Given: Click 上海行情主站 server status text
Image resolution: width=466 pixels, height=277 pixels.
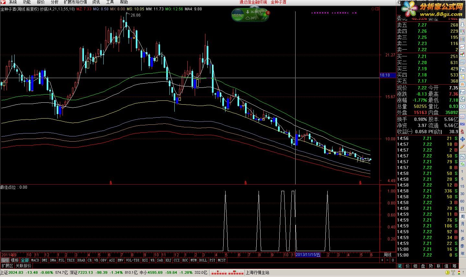Looking at the screenshot, I should coord(258,272).
